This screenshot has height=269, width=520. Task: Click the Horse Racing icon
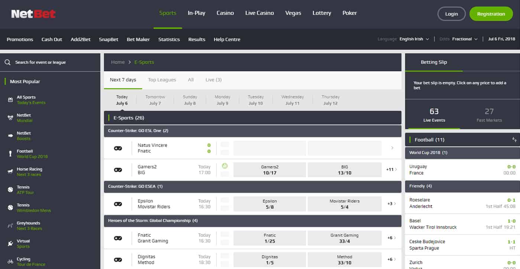click(10, 172)
